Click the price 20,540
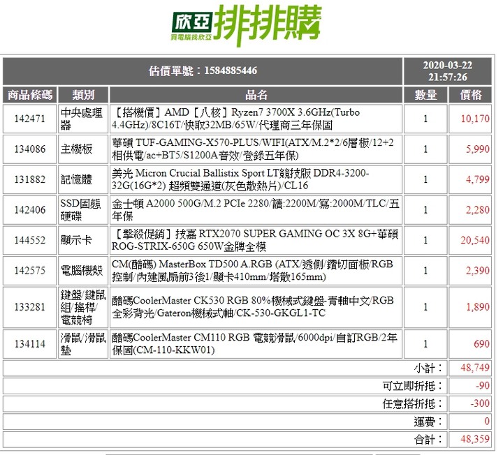Screen dimensions: 503x455 click(x=475, y=240)
